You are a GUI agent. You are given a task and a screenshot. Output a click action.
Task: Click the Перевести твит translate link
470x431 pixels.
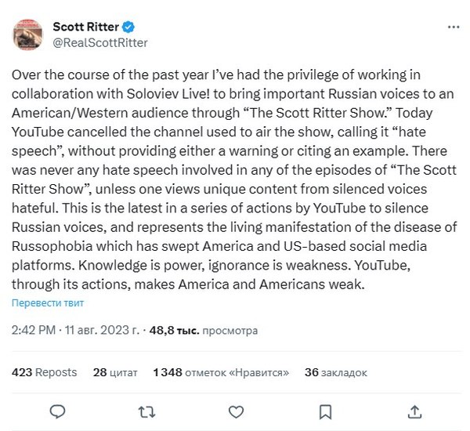click(48, 302)
